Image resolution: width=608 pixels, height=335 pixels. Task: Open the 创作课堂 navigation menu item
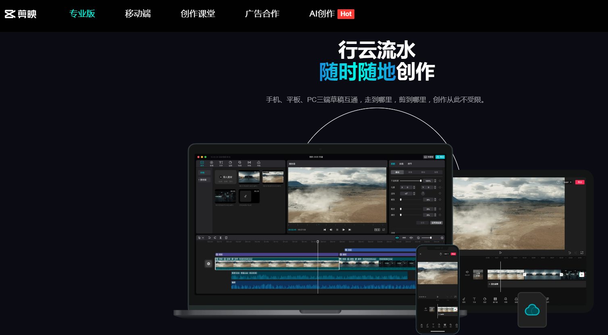[198, 13]
